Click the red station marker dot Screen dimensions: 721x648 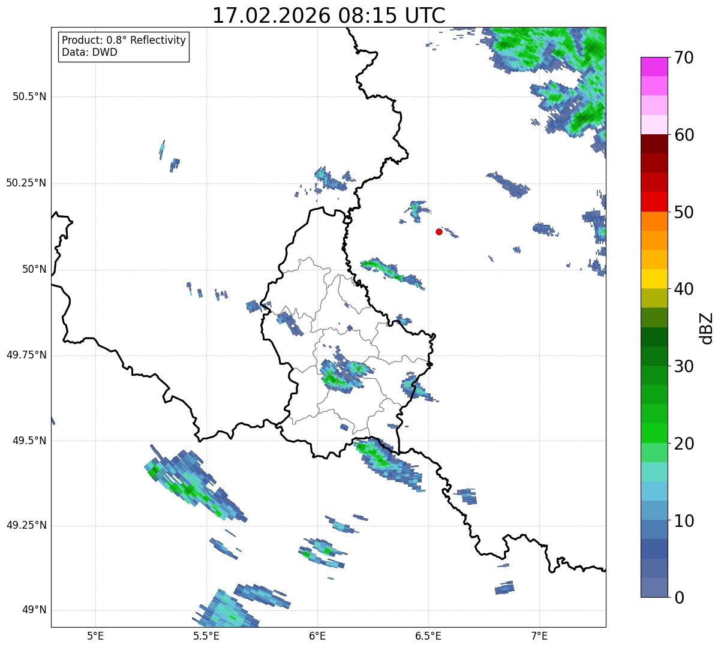[x=439, y=231]
